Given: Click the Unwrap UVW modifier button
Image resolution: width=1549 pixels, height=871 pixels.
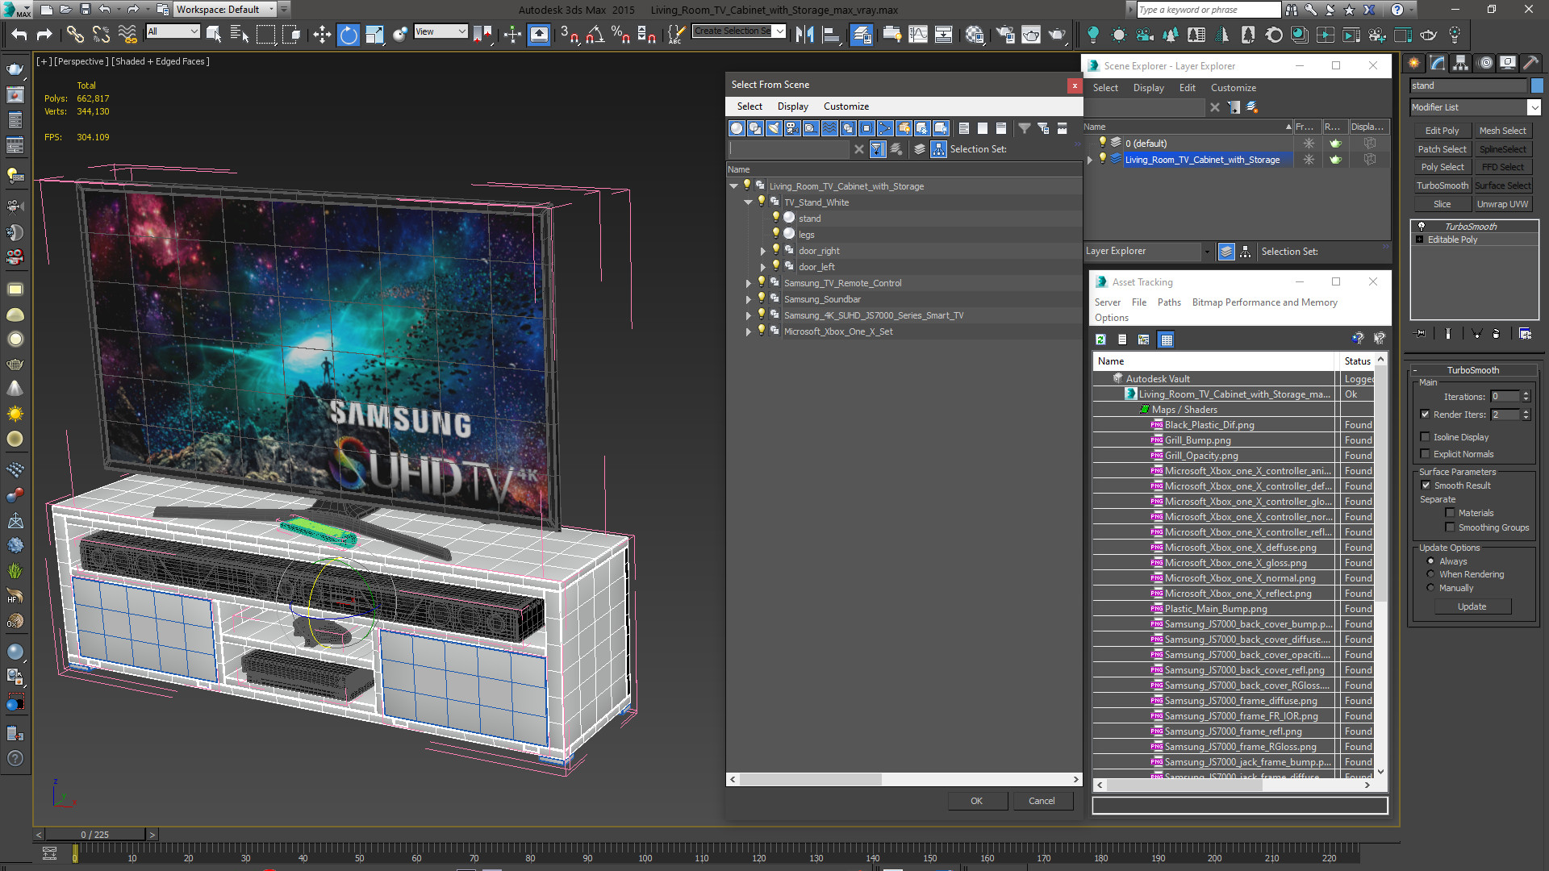Looking at the screenshot, I should tap(1501, 204).
